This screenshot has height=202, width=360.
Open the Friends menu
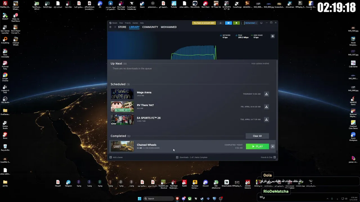(128, 23)
